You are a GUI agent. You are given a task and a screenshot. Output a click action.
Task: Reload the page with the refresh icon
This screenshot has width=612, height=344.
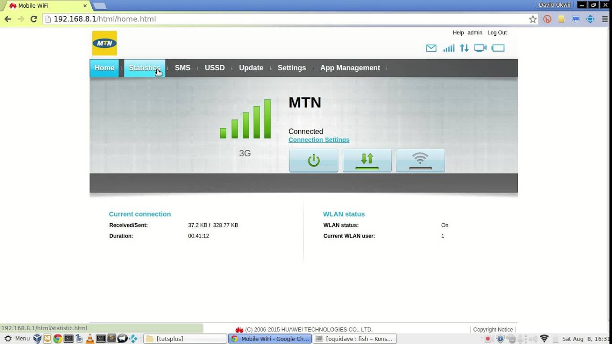pyautogui.click(x=33, y=19)
